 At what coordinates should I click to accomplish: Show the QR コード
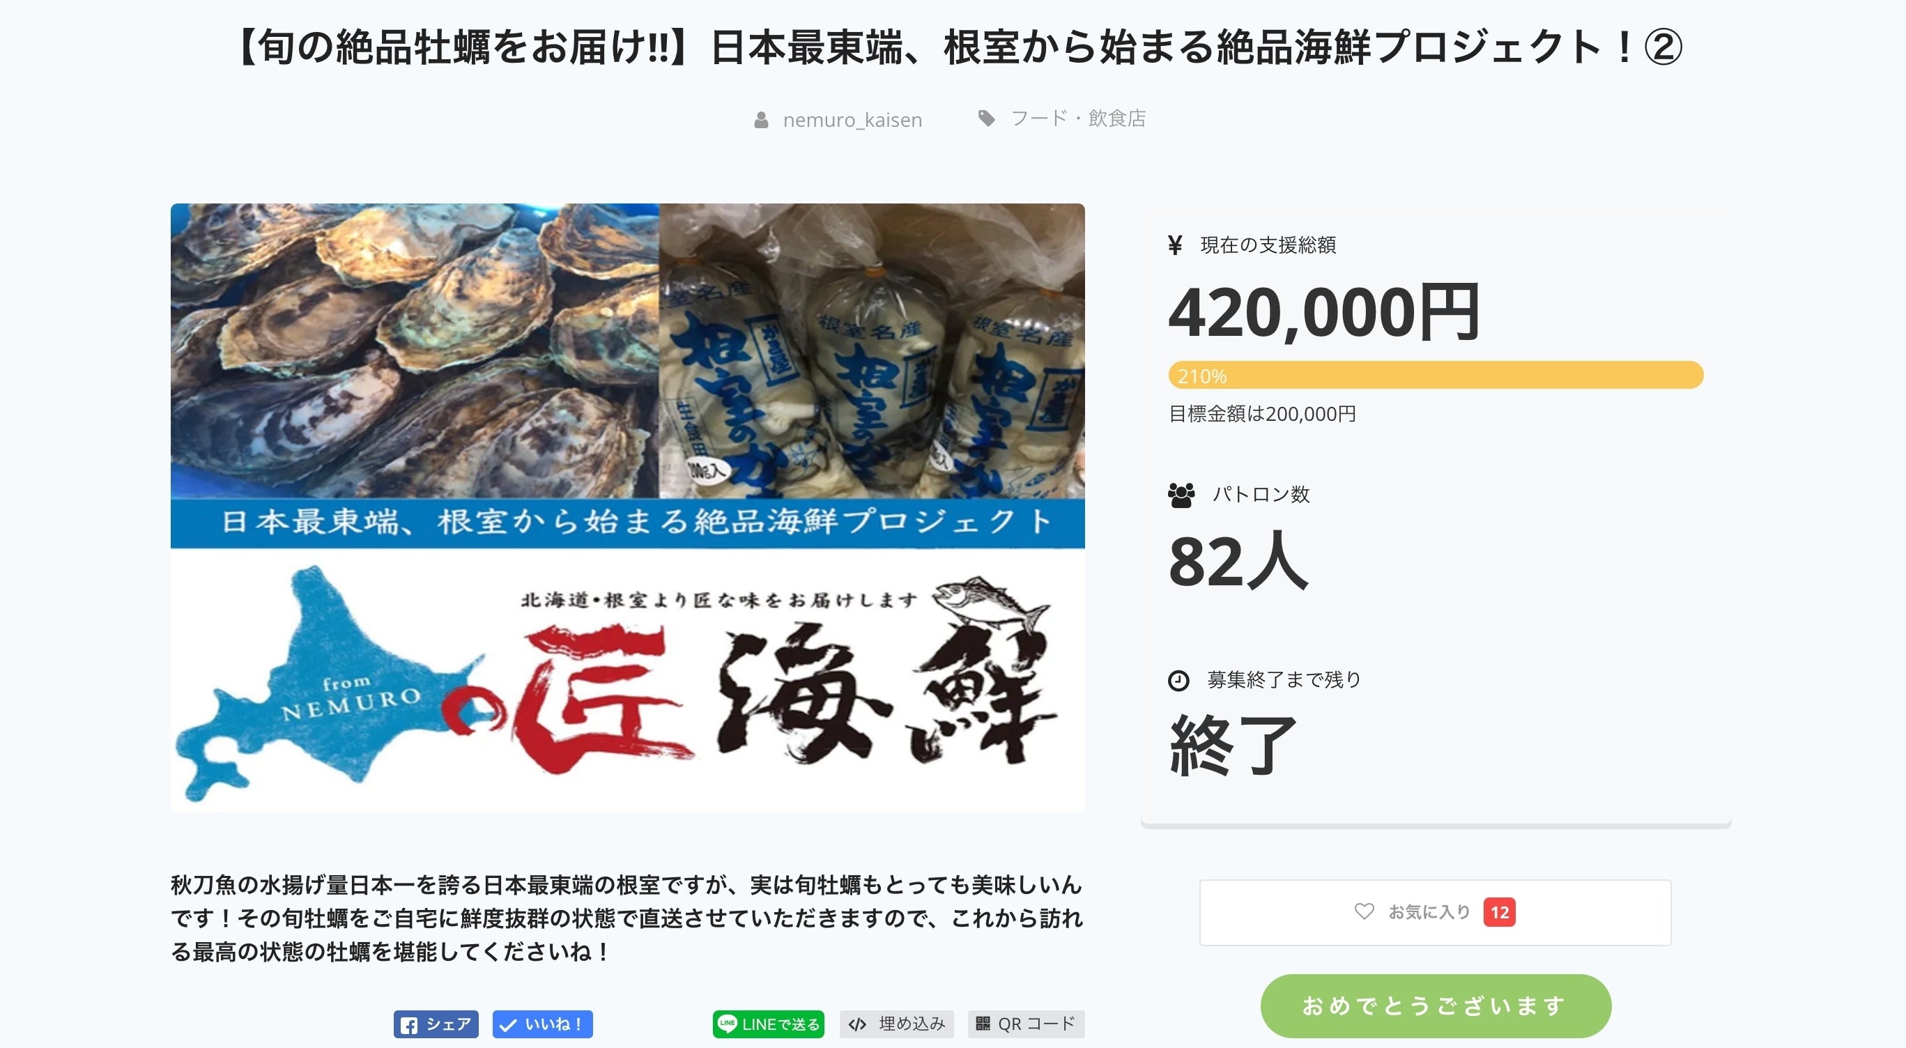(1027, 1024)
